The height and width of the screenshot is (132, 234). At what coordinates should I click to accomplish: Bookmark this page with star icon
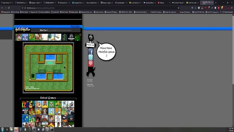[178, 8]
